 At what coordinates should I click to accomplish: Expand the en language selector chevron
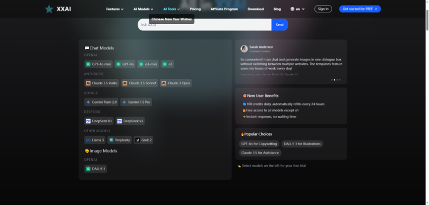click(x=303, y=9)
